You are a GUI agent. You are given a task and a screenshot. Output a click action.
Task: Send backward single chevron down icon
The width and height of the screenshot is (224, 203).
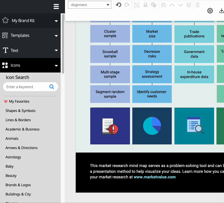tap(180, 5)
